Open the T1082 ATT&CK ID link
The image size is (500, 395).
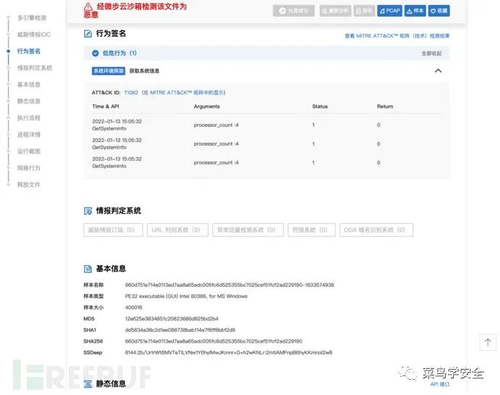[131, 93]
